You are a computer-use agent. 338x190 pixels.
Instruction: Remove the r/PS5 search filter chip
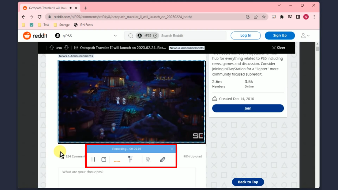[x=155, y=35]
